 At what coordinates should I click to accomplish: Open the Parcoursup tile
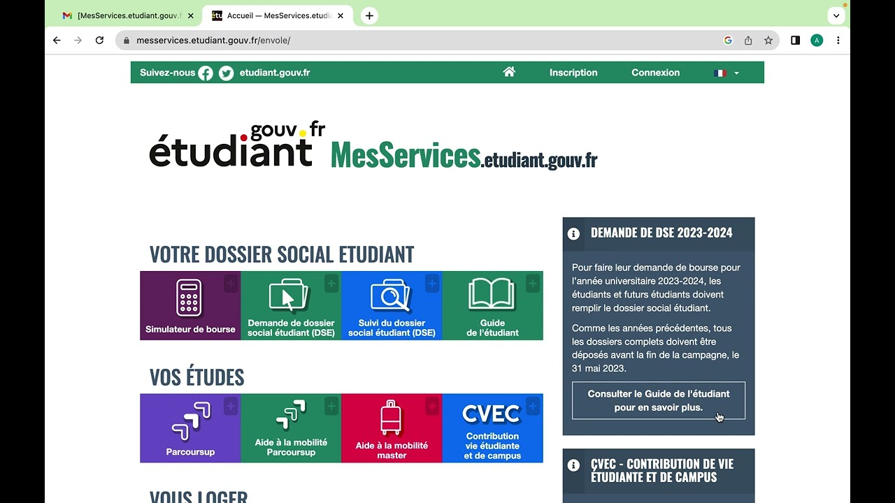point(190,428)
